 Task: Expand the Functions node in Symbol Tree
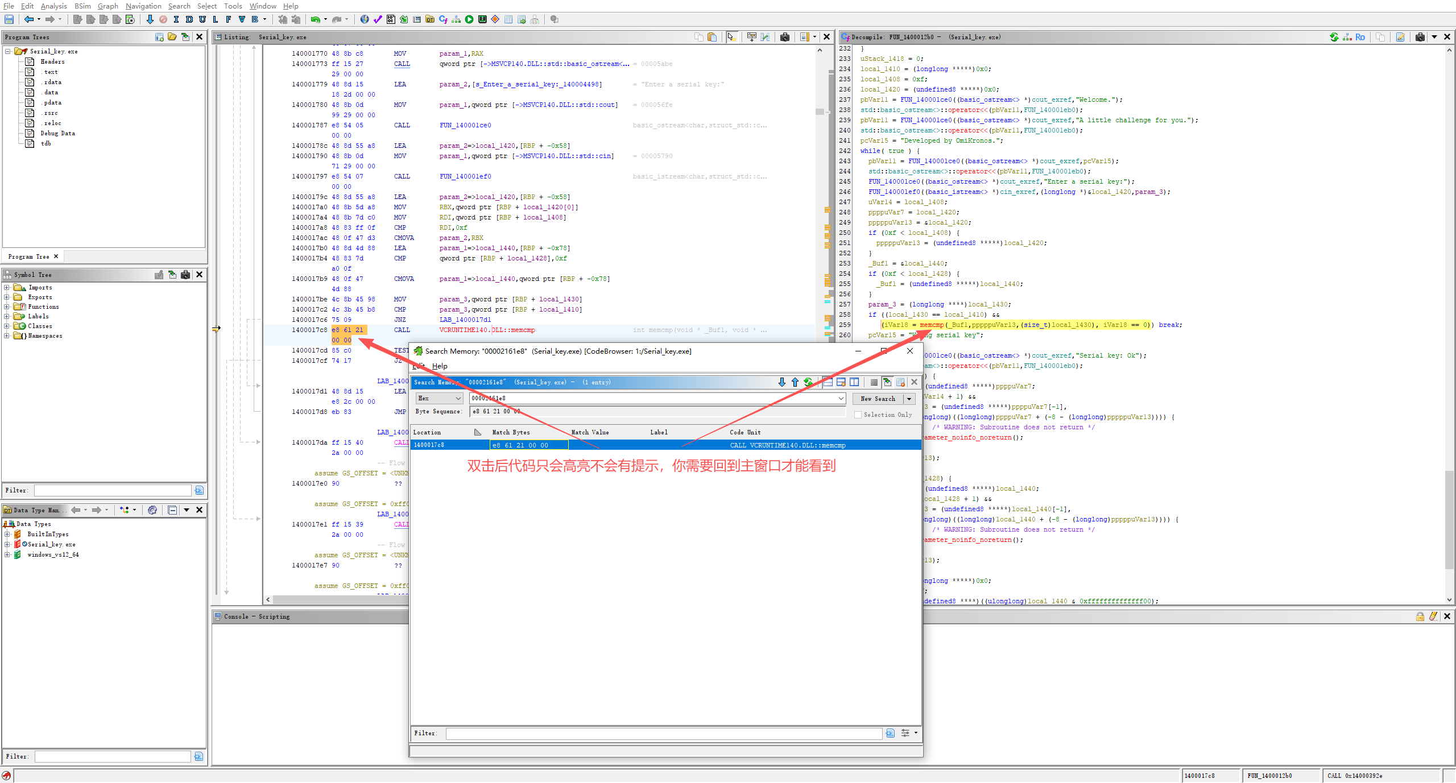pyautogui.click(x=7, y=306)
